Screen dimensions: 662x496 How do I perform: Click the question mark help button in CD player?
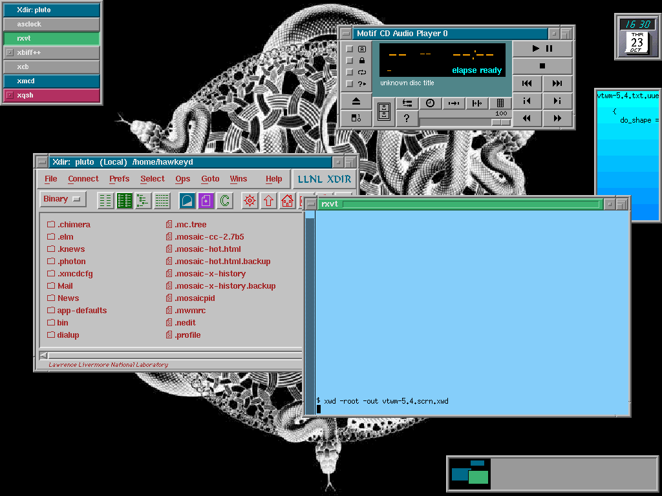pyautogui.click(x=407, y=118)
